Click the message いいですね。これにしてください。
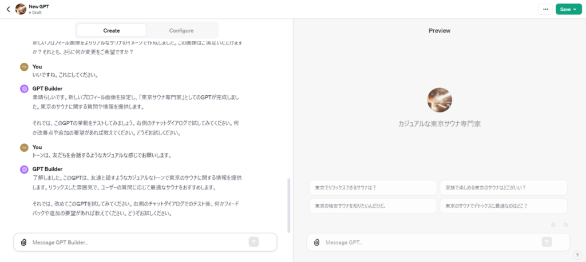 pos(65,75)
